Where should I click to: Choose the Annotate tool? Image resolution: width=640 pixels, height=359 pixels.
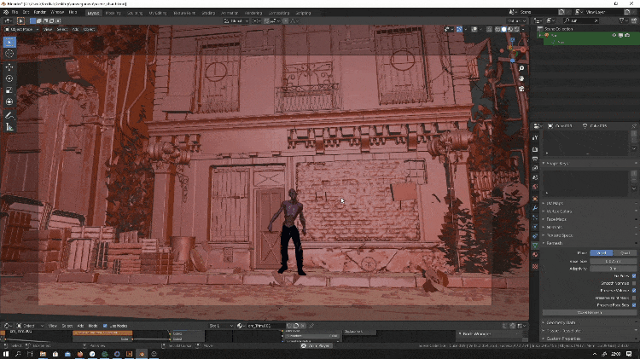point(9,114)
